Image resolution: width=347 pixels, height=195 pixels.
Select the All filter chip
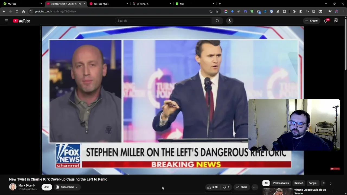click(x=266, y=183)
